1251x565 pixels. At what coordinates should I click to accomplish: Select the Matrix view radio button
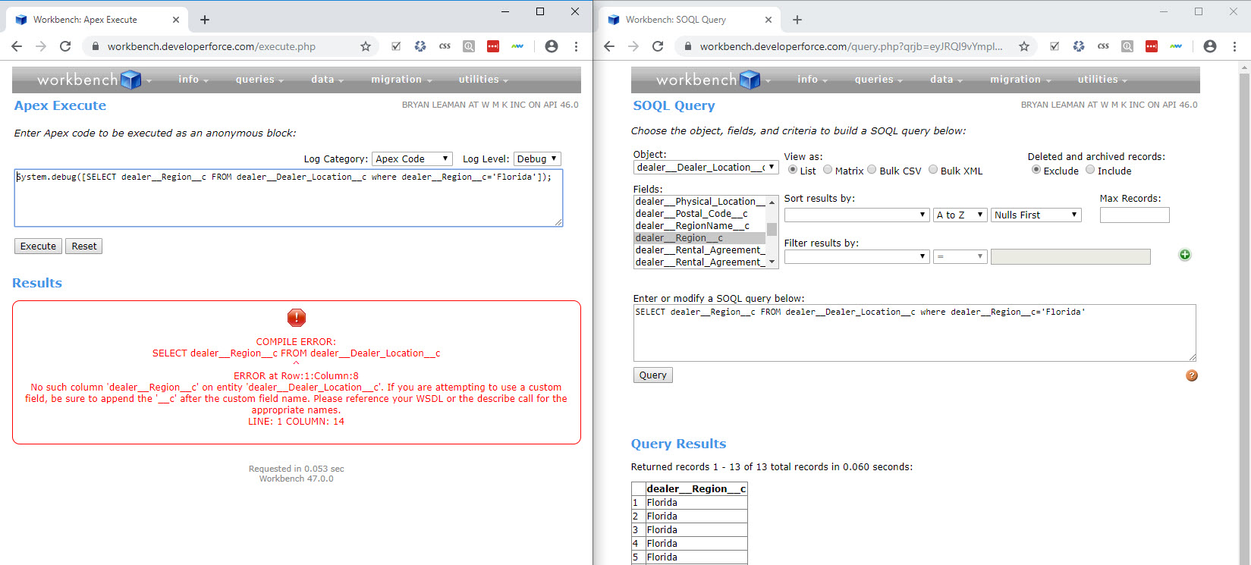click(828, 170)
